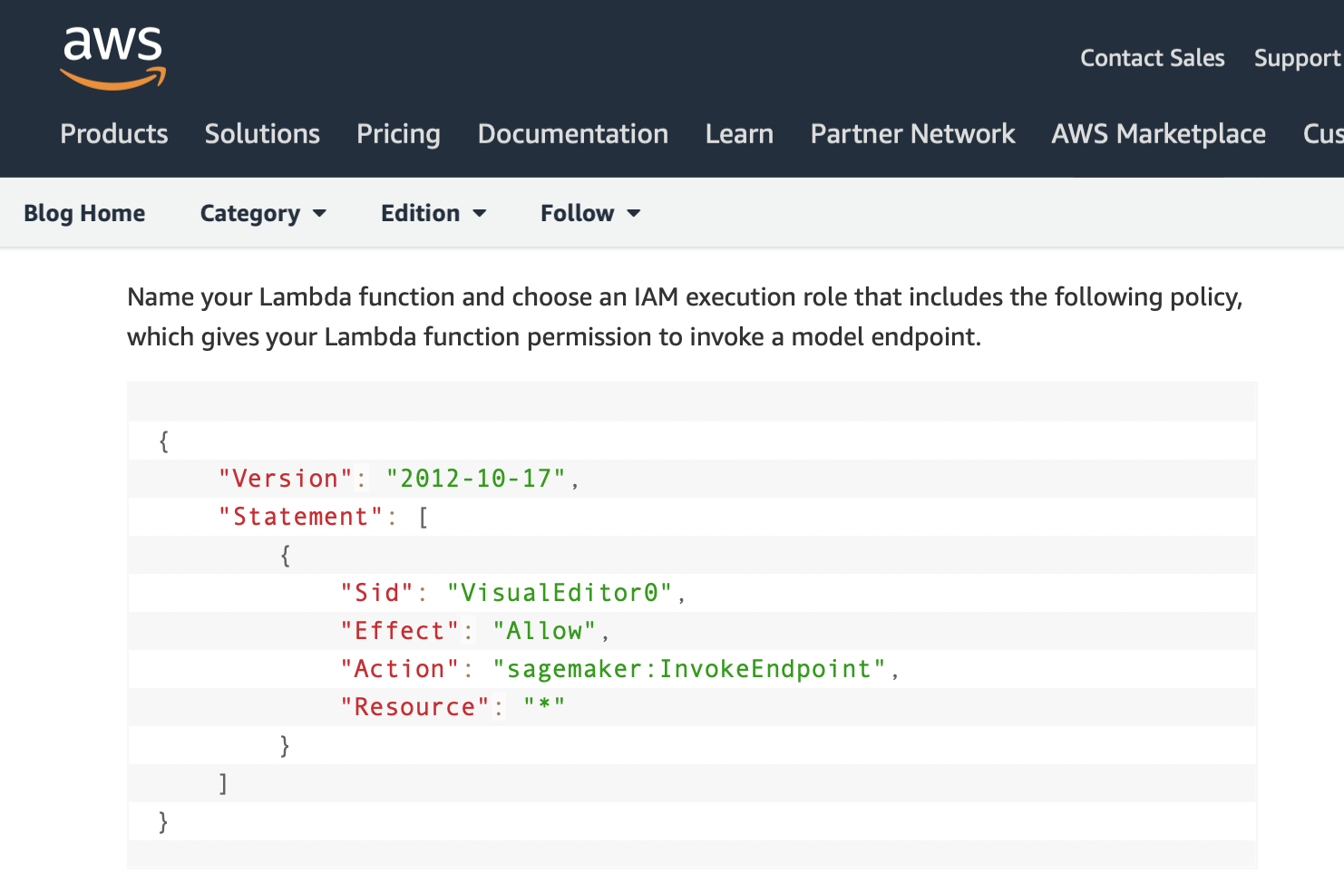The width and height of the screenshot is (1344, 892).
Task: Click the "Sid" key in code
Action: pyautogui.click(x=376, y=593)
